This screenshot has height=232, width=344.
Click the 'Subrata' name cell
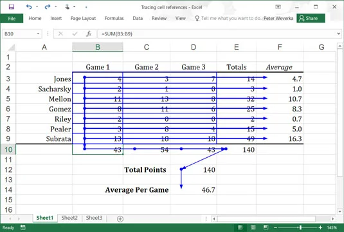tap(44, 139)
